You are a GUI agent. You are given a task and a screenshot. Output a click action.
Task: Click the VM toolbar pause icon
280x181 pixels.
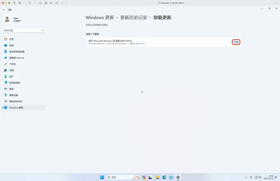pyautogui.click(x=14, y=3)
